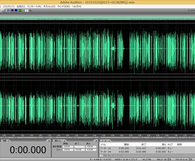Image resolution: width=195 pixels, height=161 pixels.
Task: Select the tool icon beside the I-beam cursor
Action: (x=31, y=10)
